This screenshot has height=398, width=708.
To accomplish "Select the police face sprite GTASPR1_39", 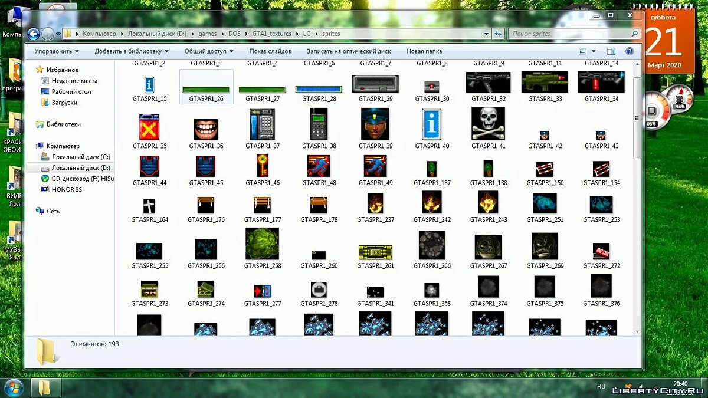I will point(375,124).
